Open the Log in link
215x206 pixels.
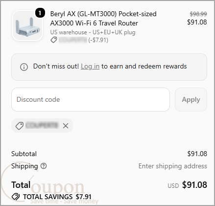coord(90,67)
